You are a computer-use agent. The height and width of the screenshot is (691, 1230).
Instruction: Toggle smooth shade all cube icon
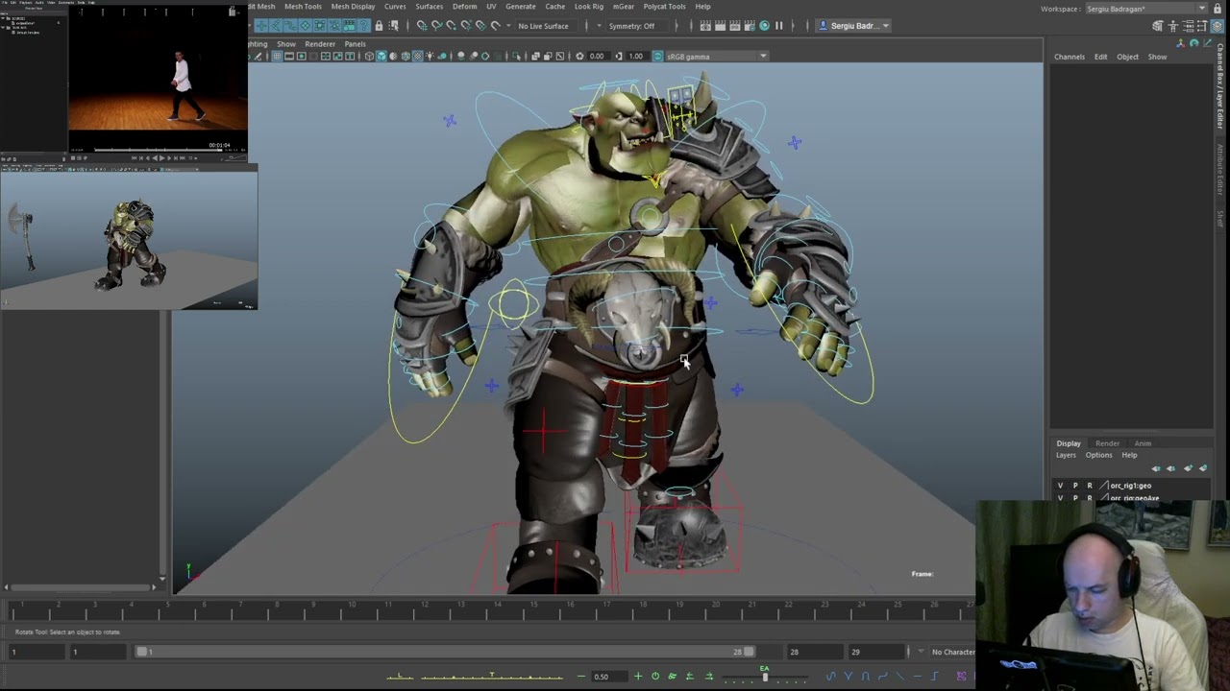pos(381,56)
